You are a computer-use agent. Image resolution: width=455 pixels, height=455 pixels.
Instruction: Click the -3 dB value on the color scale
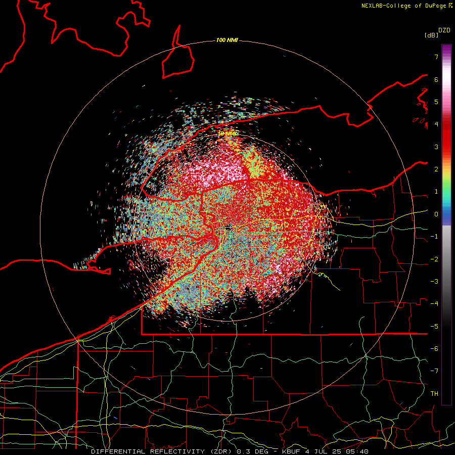434,282
